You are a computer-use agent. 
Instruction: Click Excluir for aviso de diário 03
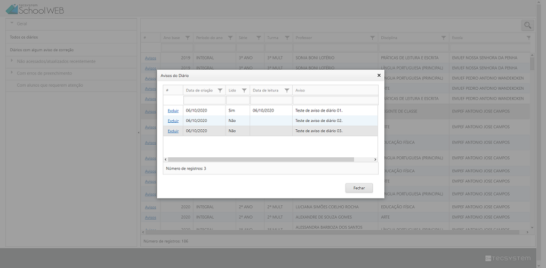click(173, 131)
